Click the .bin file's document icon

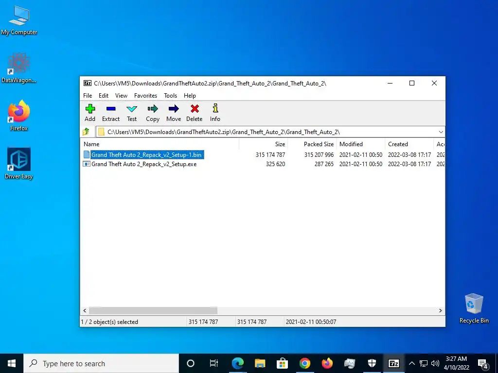87,154
